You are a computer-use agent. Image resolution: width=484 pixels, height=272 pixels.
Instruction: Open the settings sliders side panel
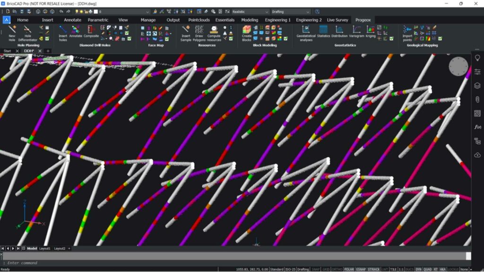click(477, 72)
